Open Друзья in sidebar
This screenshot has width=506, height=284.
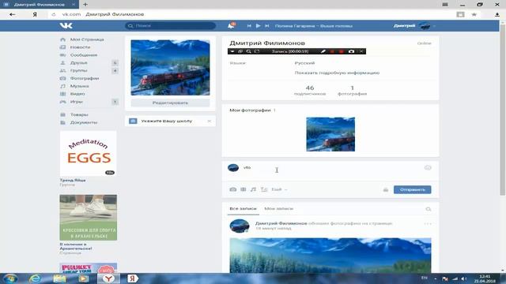pos(79,63)
